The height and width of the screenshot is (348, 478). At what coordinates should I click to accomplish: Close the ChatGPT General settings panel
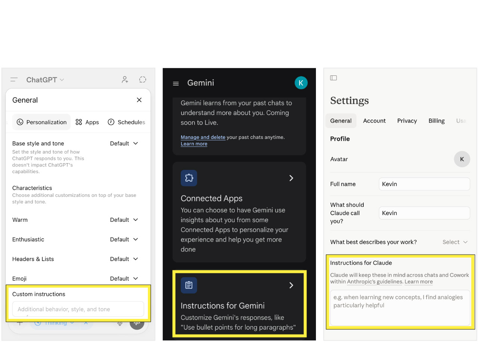pyautogui.click(x=139, y=100)
